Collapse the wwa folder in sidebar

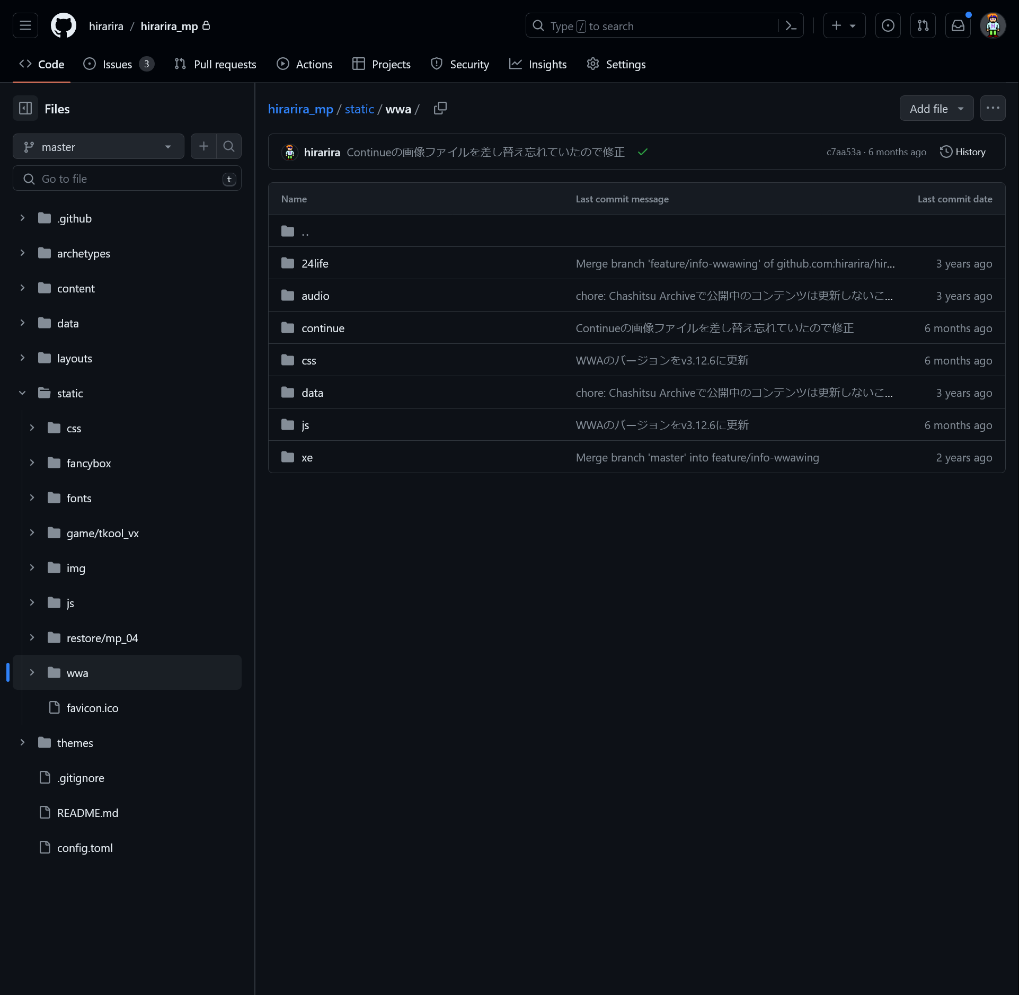pyautogui.click(x=32, y=672)
